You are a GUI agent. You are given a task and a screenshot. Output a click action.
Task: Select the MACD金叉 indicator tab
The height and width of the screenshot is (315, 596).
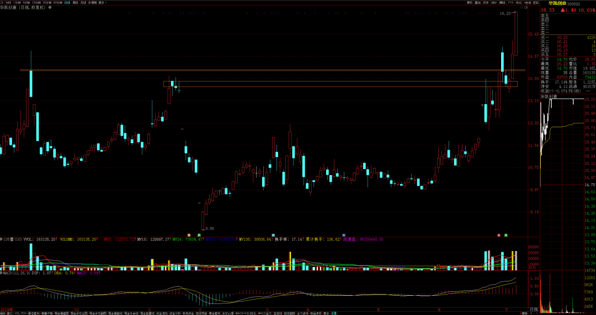265,313
